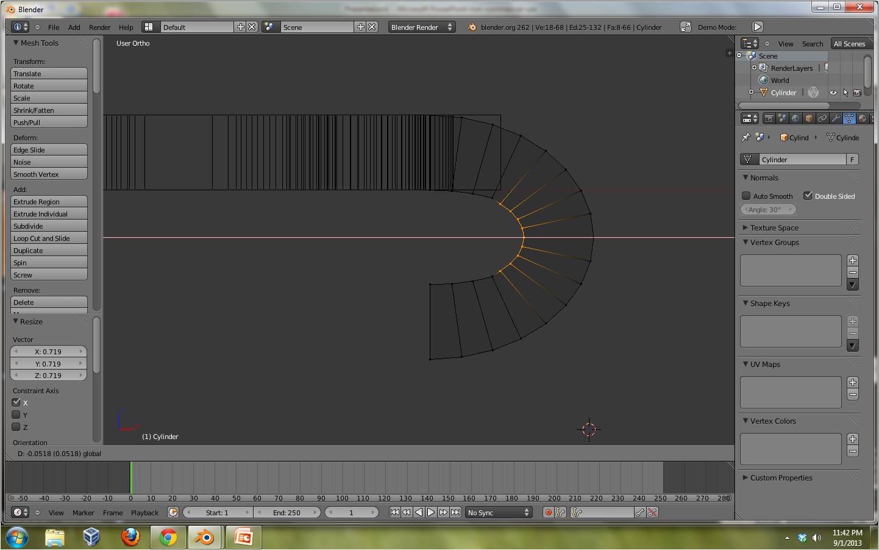Click the Spin tool button
The width and height of the screenshot is (879, 550).
[x=49, y=262]
